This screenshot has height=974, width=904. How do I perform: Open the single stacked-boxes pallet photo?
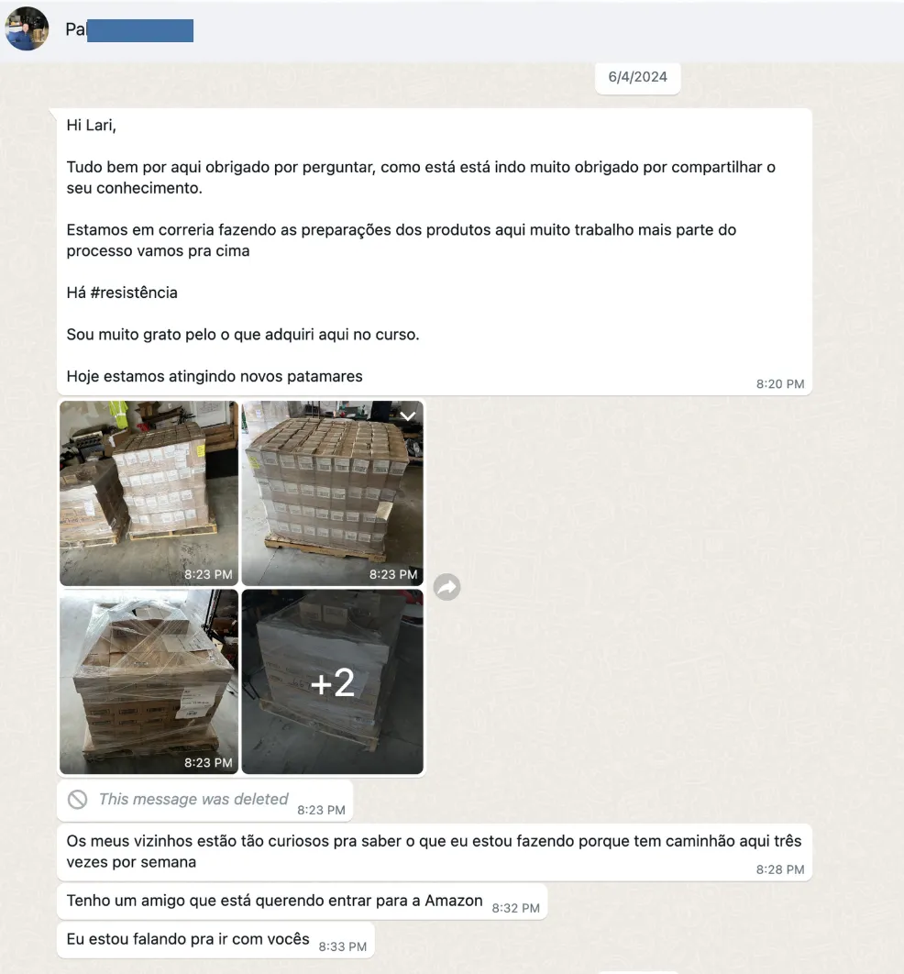pos(332,493)
